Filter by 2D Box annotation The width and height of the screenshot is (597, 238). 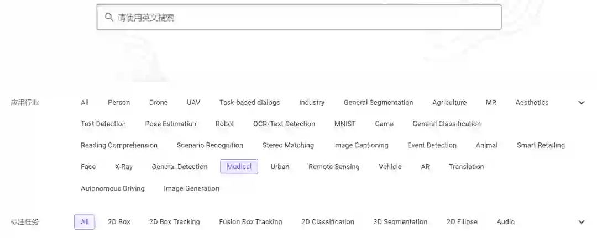click(x=119, y=222)
